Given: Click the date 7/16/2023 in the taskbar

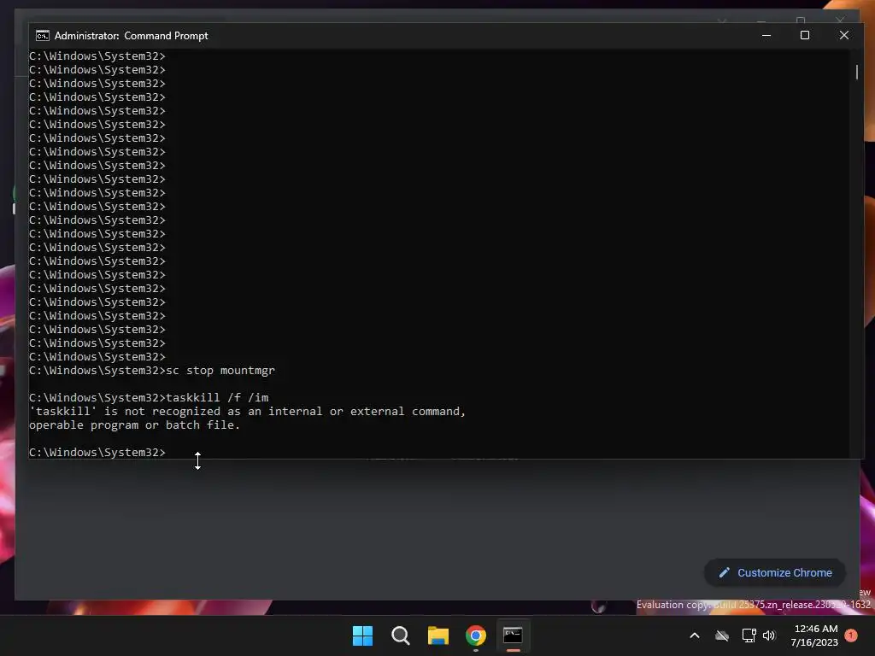Looking at the screenshot, I should (814, 642).
